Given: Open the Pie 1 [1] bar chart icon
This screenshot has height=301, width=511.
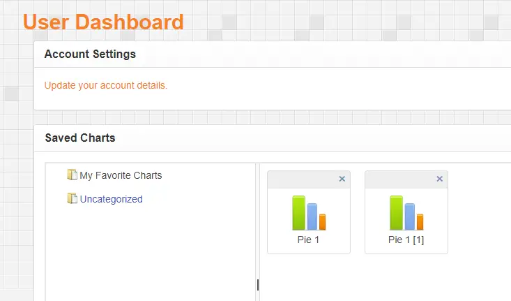Looking at the screenshot, I should click(406, 213).
